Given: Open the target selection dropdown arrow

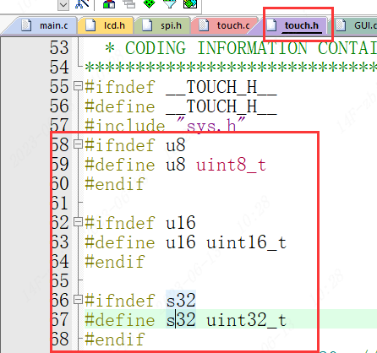Looking at the screenshot, I should pos(63,5).
